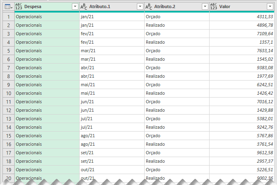Select row number 1
Image resolution: width=277 pixels, height=185 pixels.
point(7,17)
